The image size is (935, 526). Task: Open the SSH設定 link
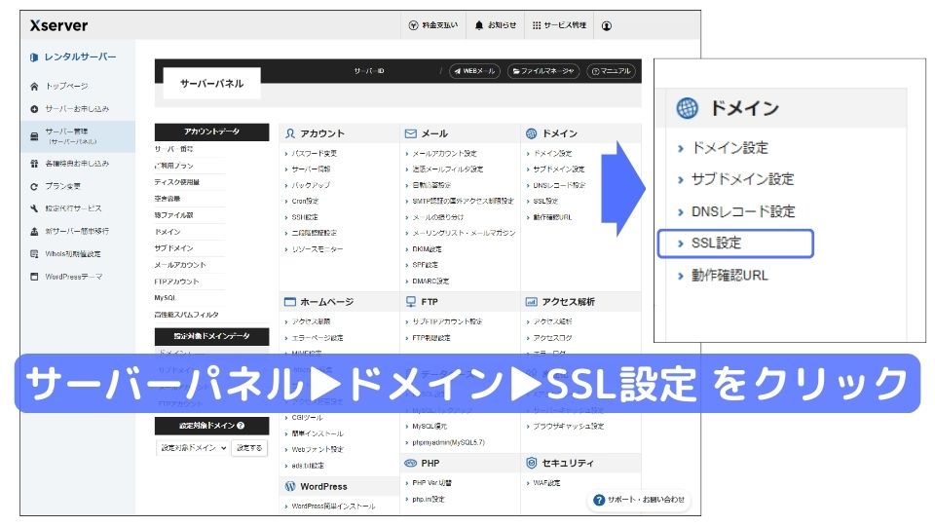tap(304, 217)
